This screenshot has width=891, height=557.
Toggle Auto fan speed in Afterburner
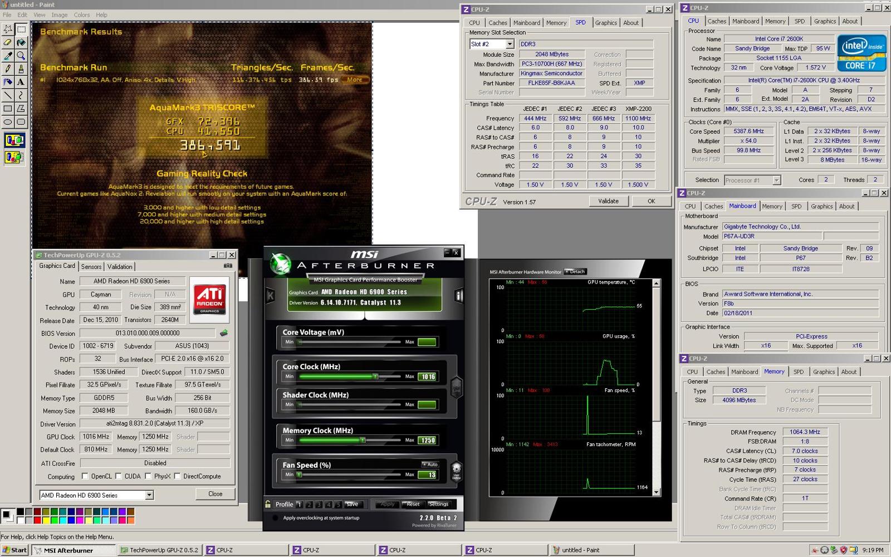[x=430, y=464]
